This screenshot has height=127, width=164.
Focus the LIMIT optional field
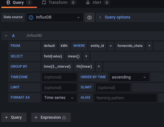pyautogui.click(x=59, y=87)
